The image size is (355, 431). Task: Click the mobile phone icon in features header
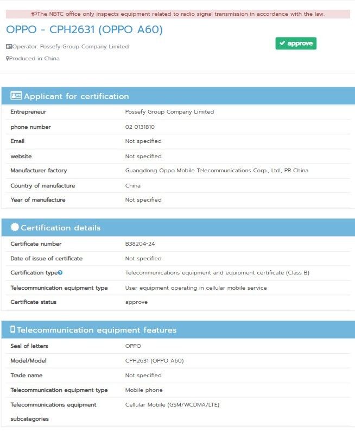(x=12, y=330)
